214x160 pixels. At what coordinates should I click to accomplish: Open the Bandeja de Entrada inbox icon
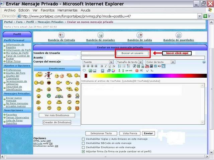pos(62,35)
